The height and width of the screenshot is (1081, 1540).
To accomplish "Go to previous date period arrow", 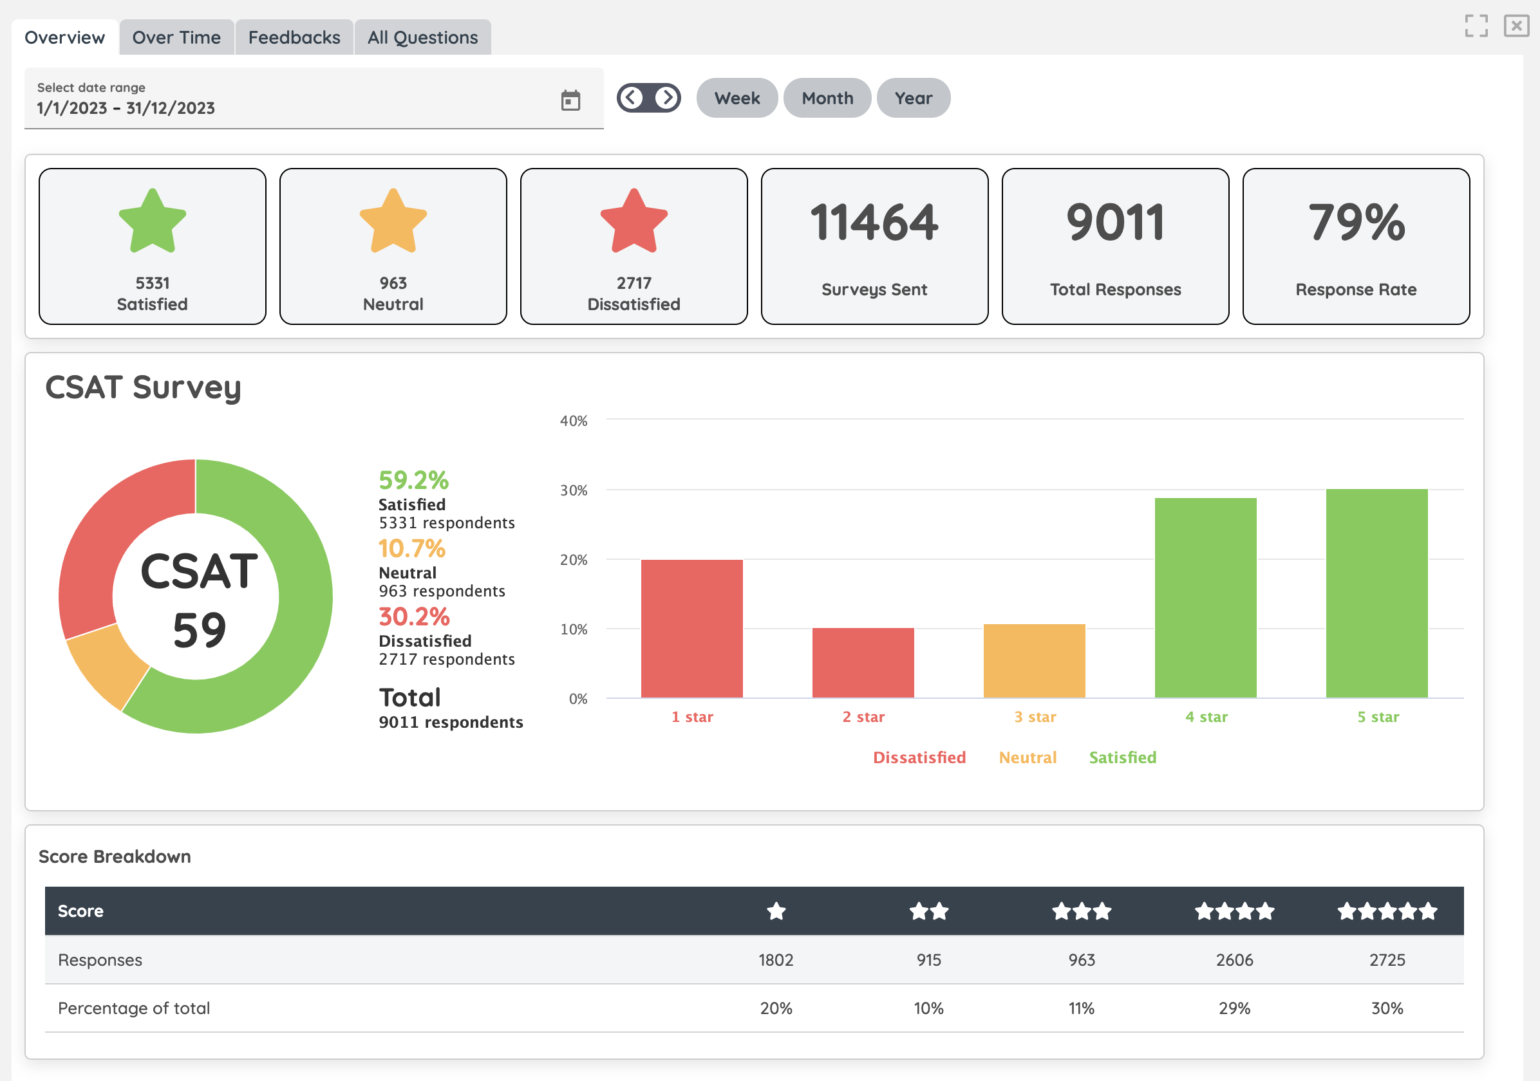I will (630, 98).
